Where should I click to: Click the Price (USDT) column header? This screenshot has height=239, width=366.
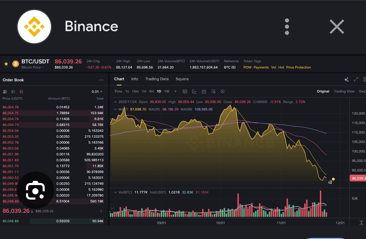12,99
